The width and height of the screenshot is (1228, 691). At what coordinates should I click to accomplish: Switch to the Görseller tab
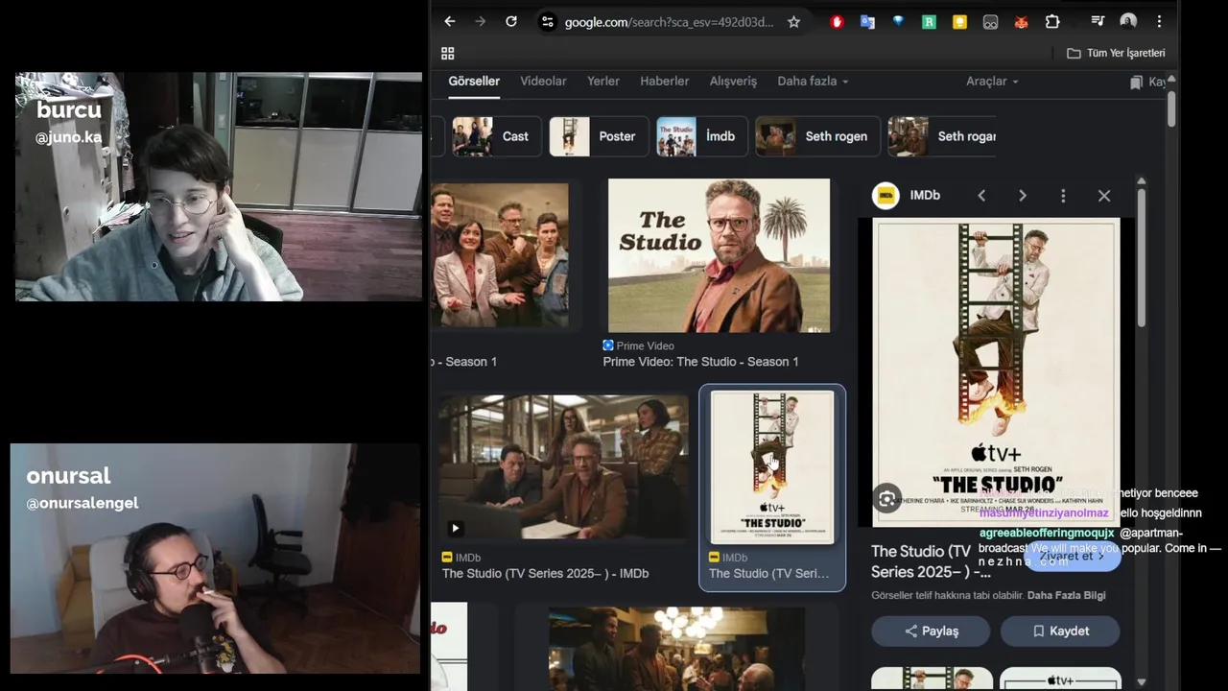point(474,82)
